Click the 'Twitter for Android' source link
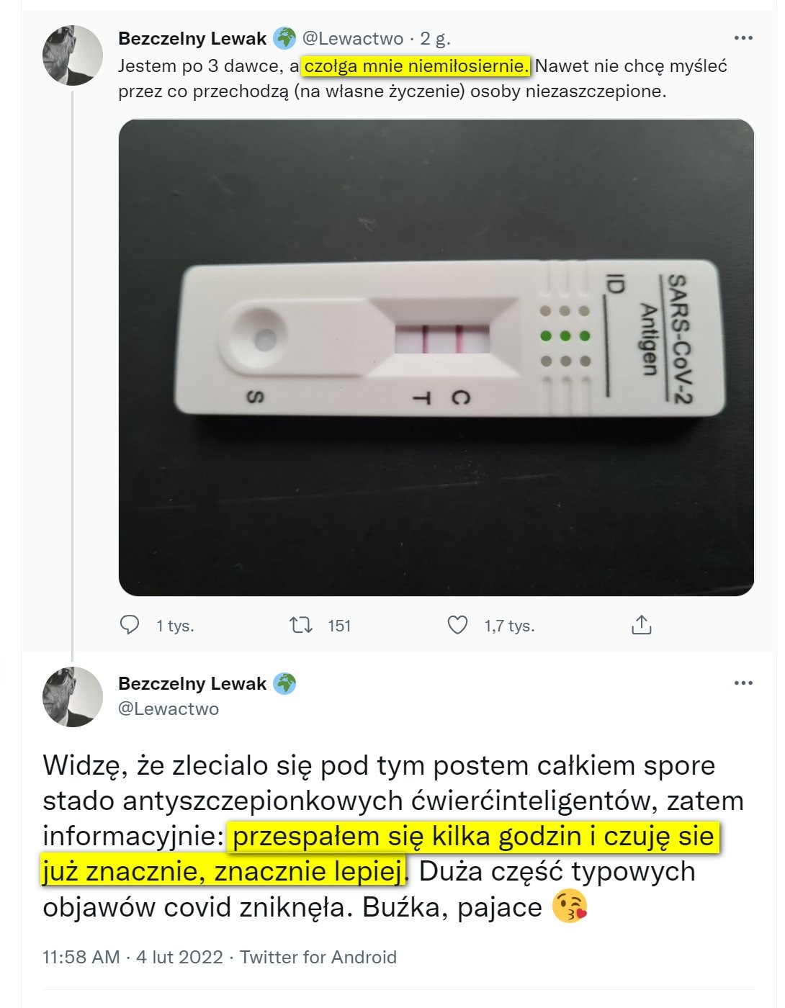Screen dimensions: 785x1008 (318, 957)
